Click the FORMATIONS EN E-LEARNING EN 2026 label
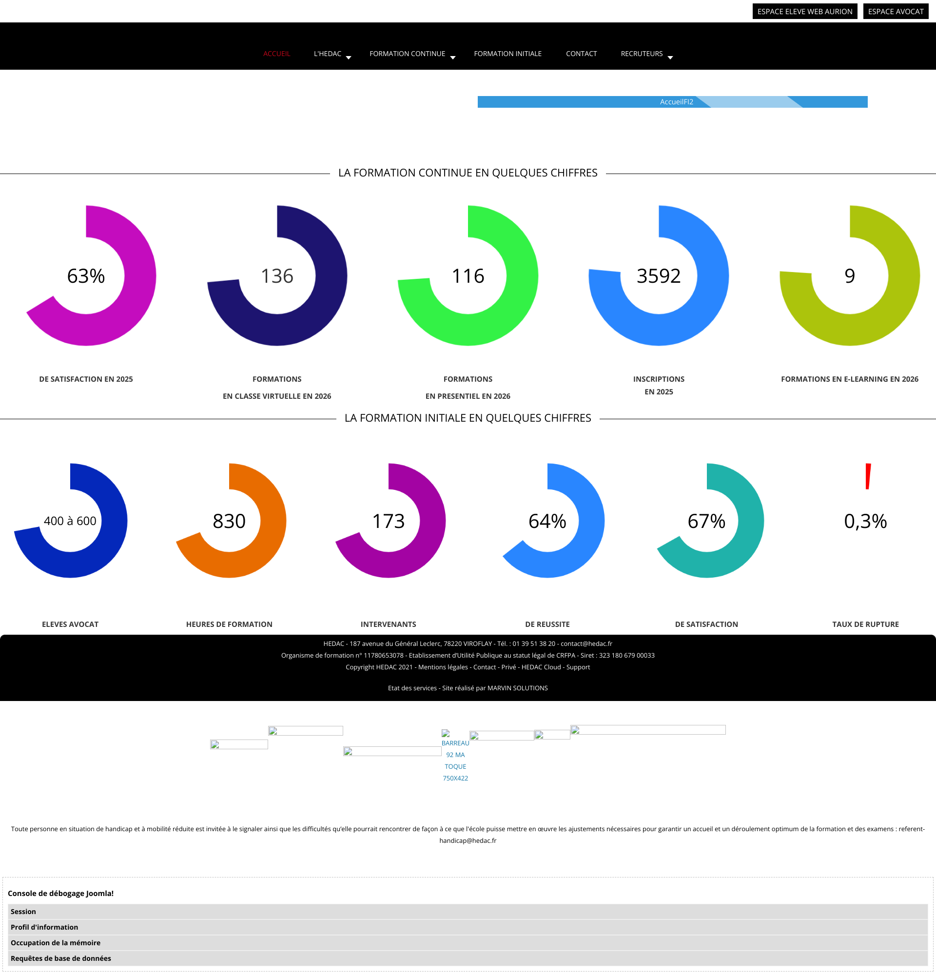 pyautogui.click(x=850, y=379)
